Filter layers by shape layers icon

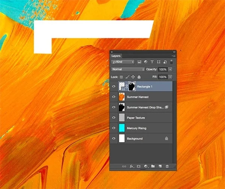click(159, 62)
